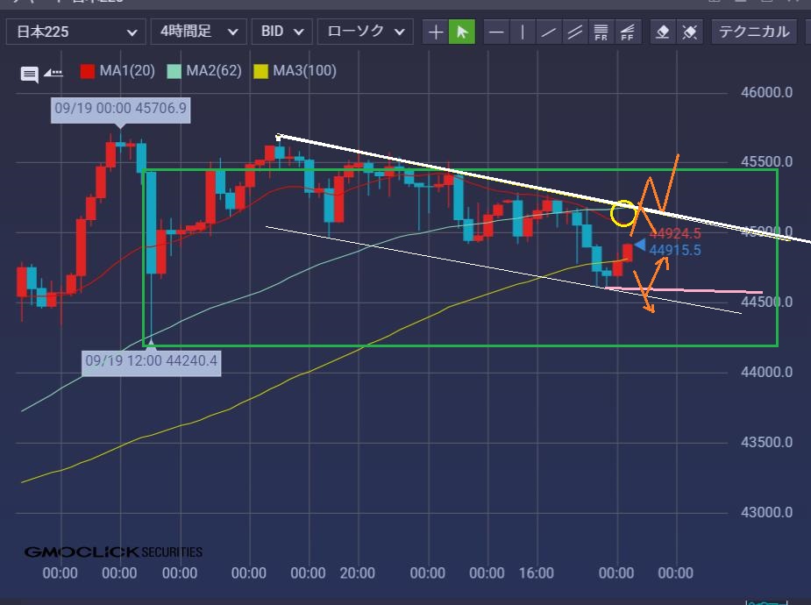Open the 日本225 symbol dropdown

coord(75,32)
